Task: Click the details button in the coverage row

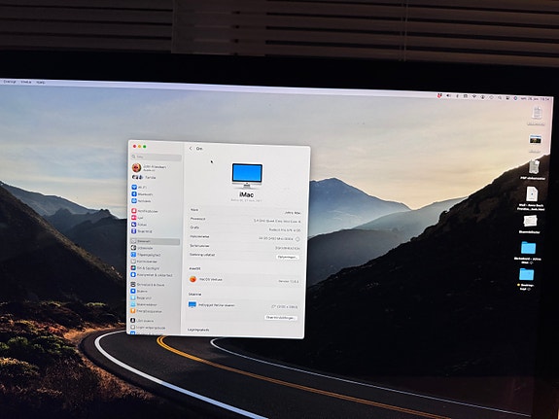Action: [288, 257]
